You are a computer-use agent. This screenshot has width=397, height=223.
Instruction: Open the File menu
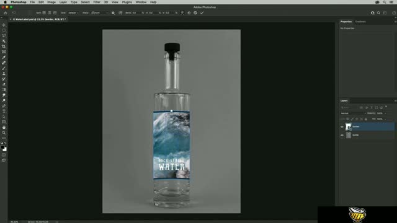32,2
